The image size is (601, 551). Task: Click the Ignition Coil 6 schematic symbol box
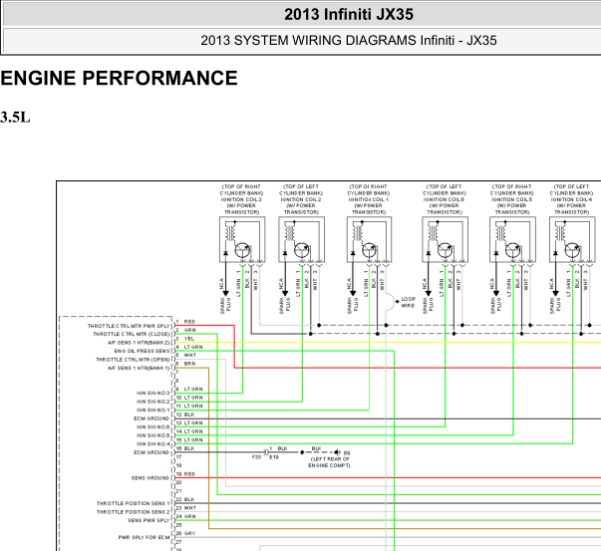pyautogui.click(x=445, y=239)
